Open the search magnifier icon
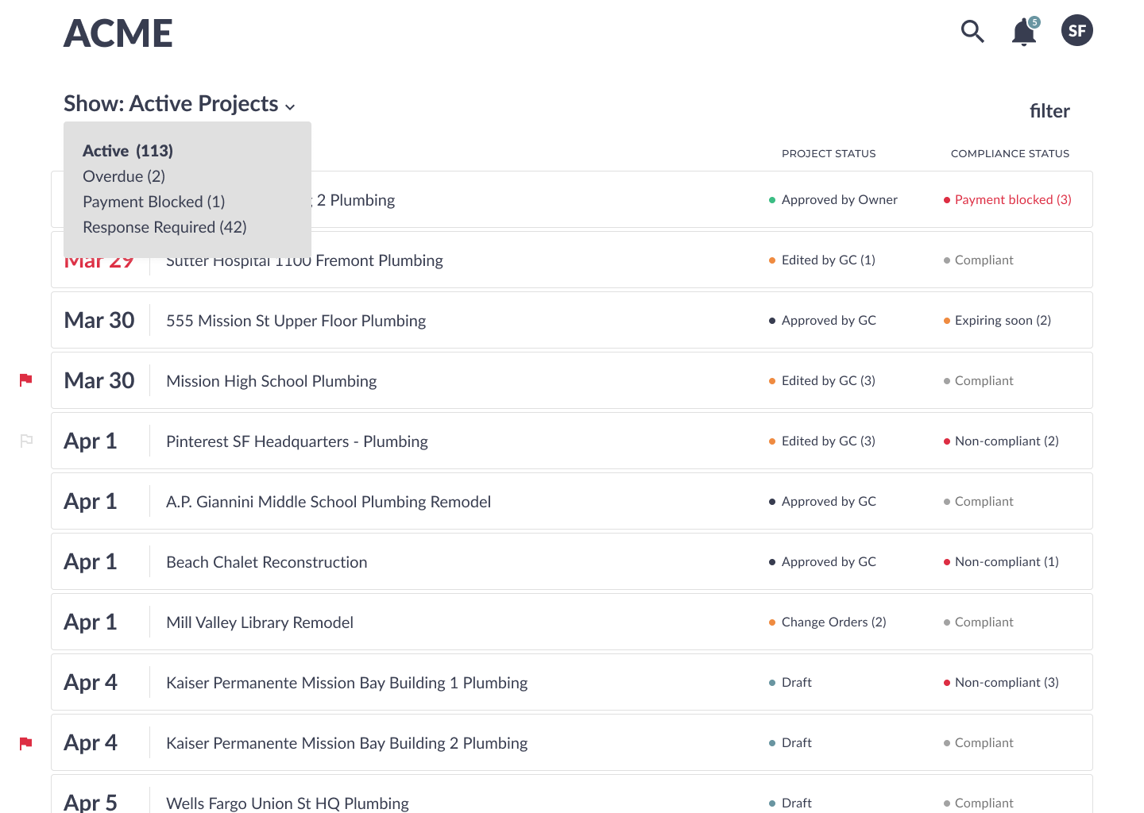This screenshot has width=1144, height=813. pyautogui.click(x=972, y=31)
